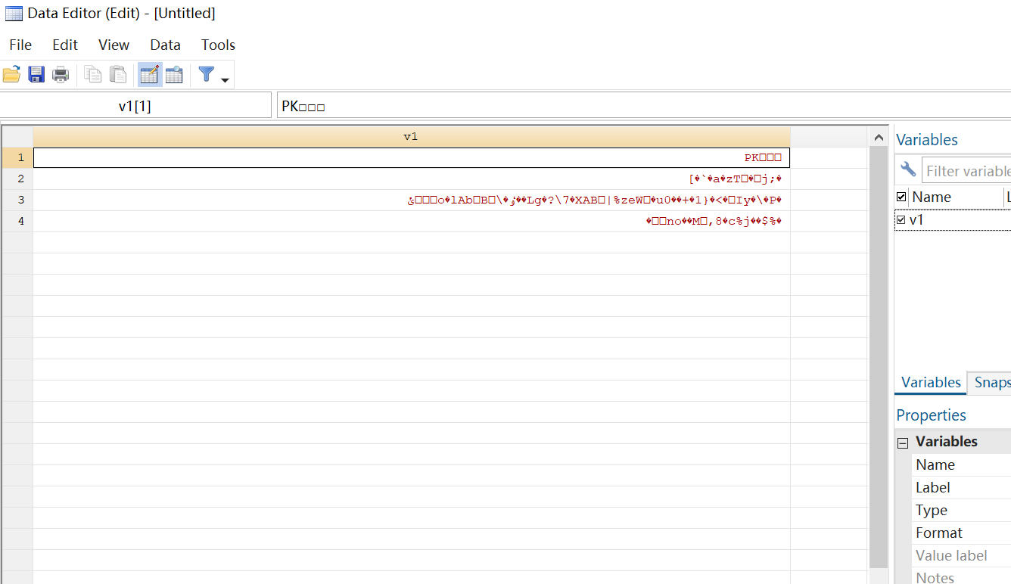Open the Tools menu

tap(218, 45)
